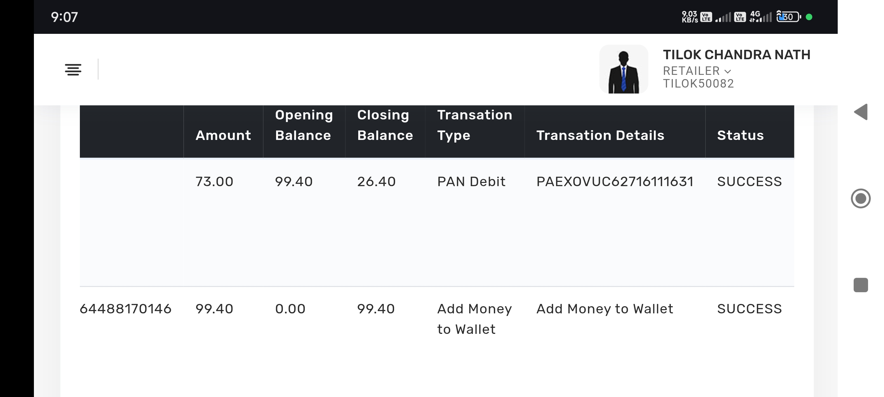
Task: Tap the 9:07 clock in status bar
Action: [65, 17]
